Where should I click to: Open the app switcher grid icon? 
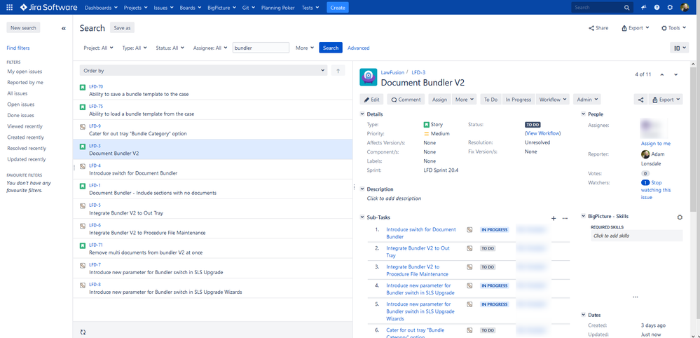(x=9, y=7)
